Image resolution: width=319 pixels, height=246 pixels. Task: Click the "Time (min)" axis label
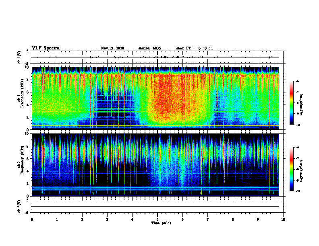(161, 223)
